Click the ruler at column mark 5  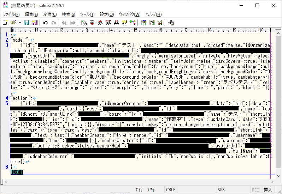point(136,30)
